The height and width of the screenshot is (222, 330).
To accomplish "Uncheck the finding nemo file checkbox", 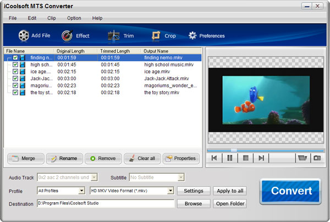I will pyautogui.click(x=15, y=57).
